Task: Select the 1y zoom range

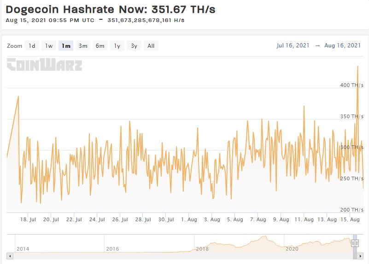Action: point(117,46)
